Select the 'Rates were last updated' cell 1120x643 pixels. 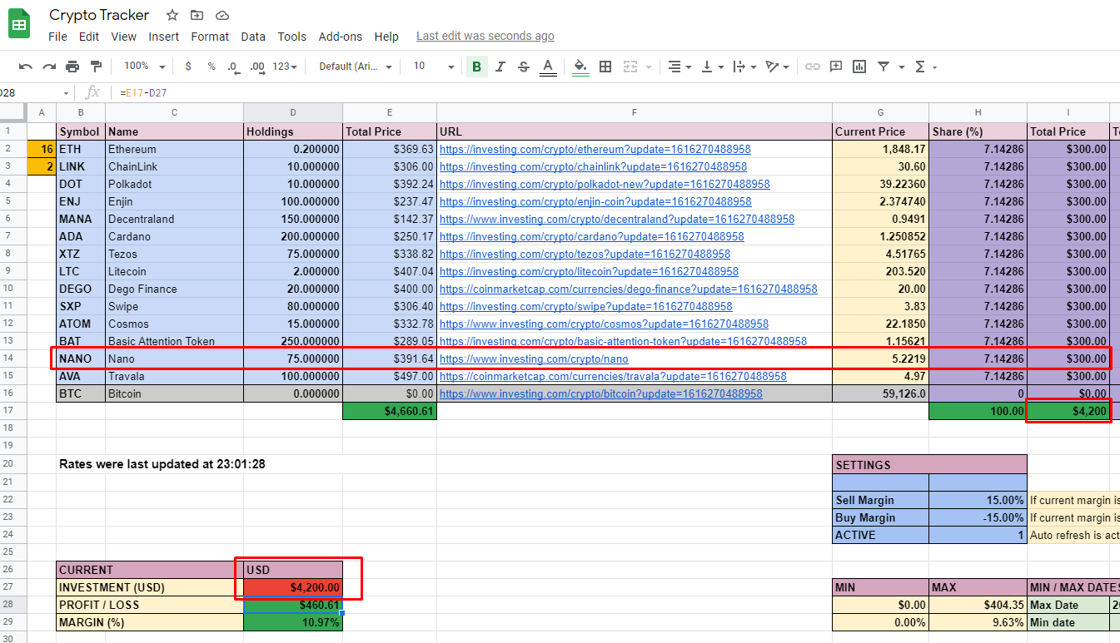click(162, 464)
